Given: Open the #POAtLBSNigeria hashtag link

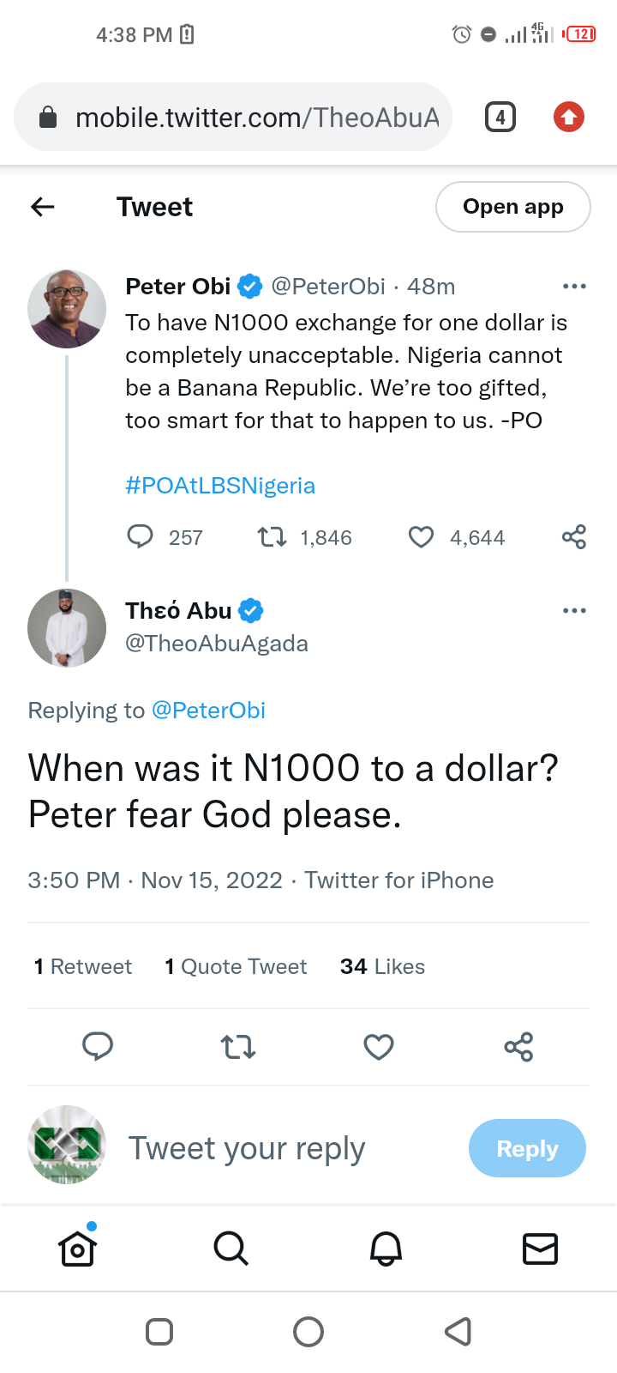Looking at the screenshot, I should tap(220, 486).
